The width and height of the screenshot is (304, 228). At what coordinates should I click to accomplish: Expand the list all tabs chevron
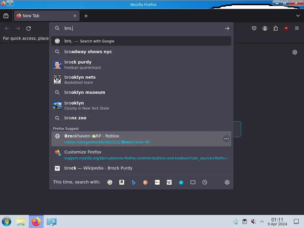(298, 16)
